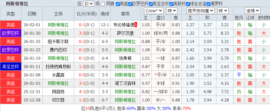Toggle the 同客 checkbox
This screenshot has width=270, height=111.
(x=103, y=4)
